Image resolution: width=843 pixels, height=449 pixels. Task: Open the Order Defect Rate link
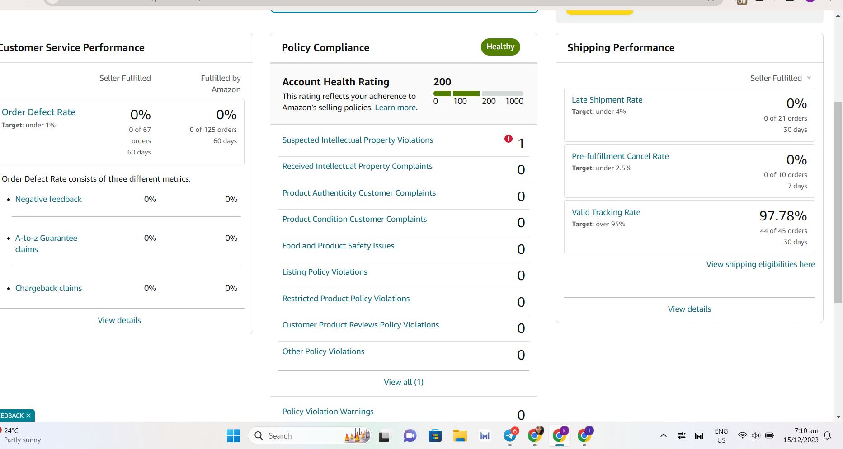[x=38, y=112]
